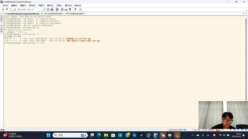
Task: Open the Session Manager toolbar icon
Action: point(3,10)
